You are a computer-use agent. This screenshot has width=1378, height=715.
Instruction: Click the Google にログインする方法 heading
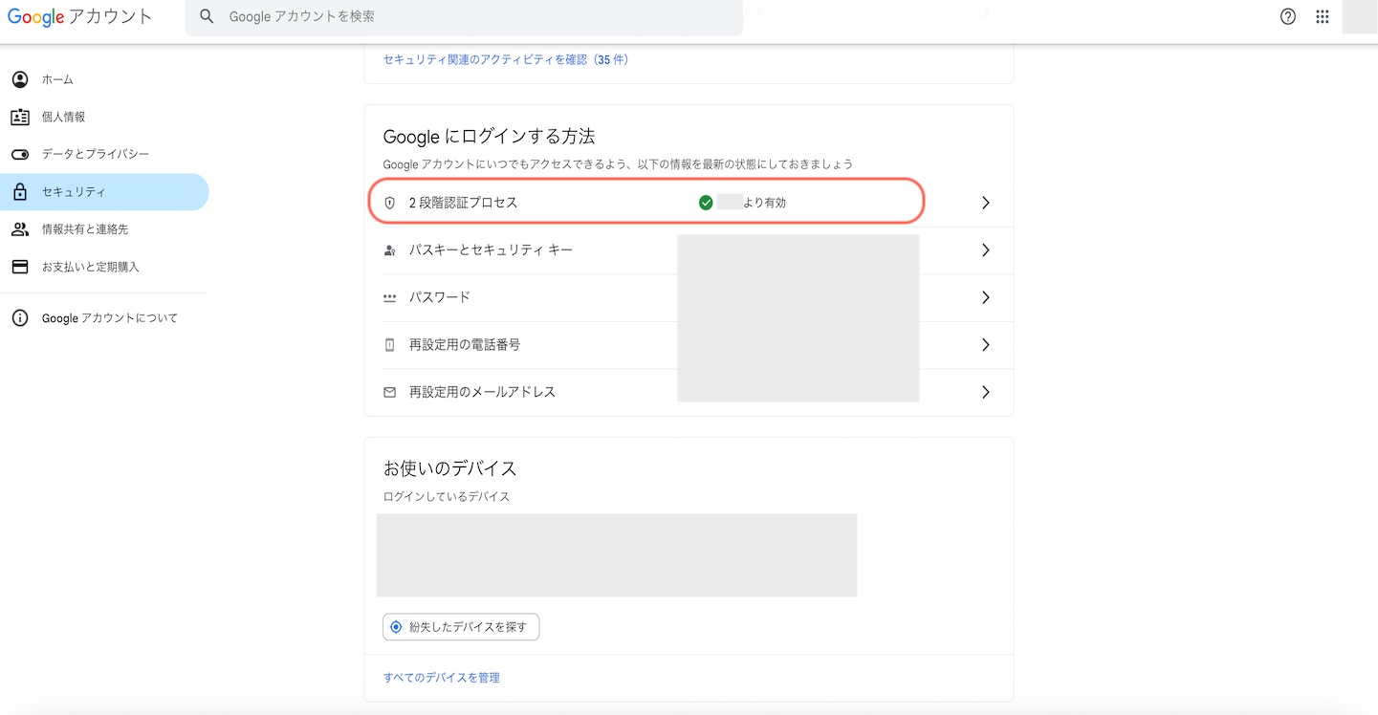click(x=489, y=137)
